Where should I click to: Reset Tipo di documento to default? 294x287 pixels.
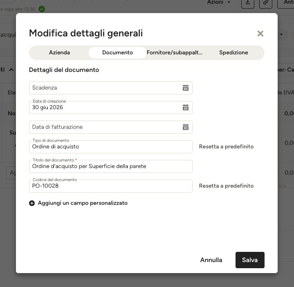[226, 147]
